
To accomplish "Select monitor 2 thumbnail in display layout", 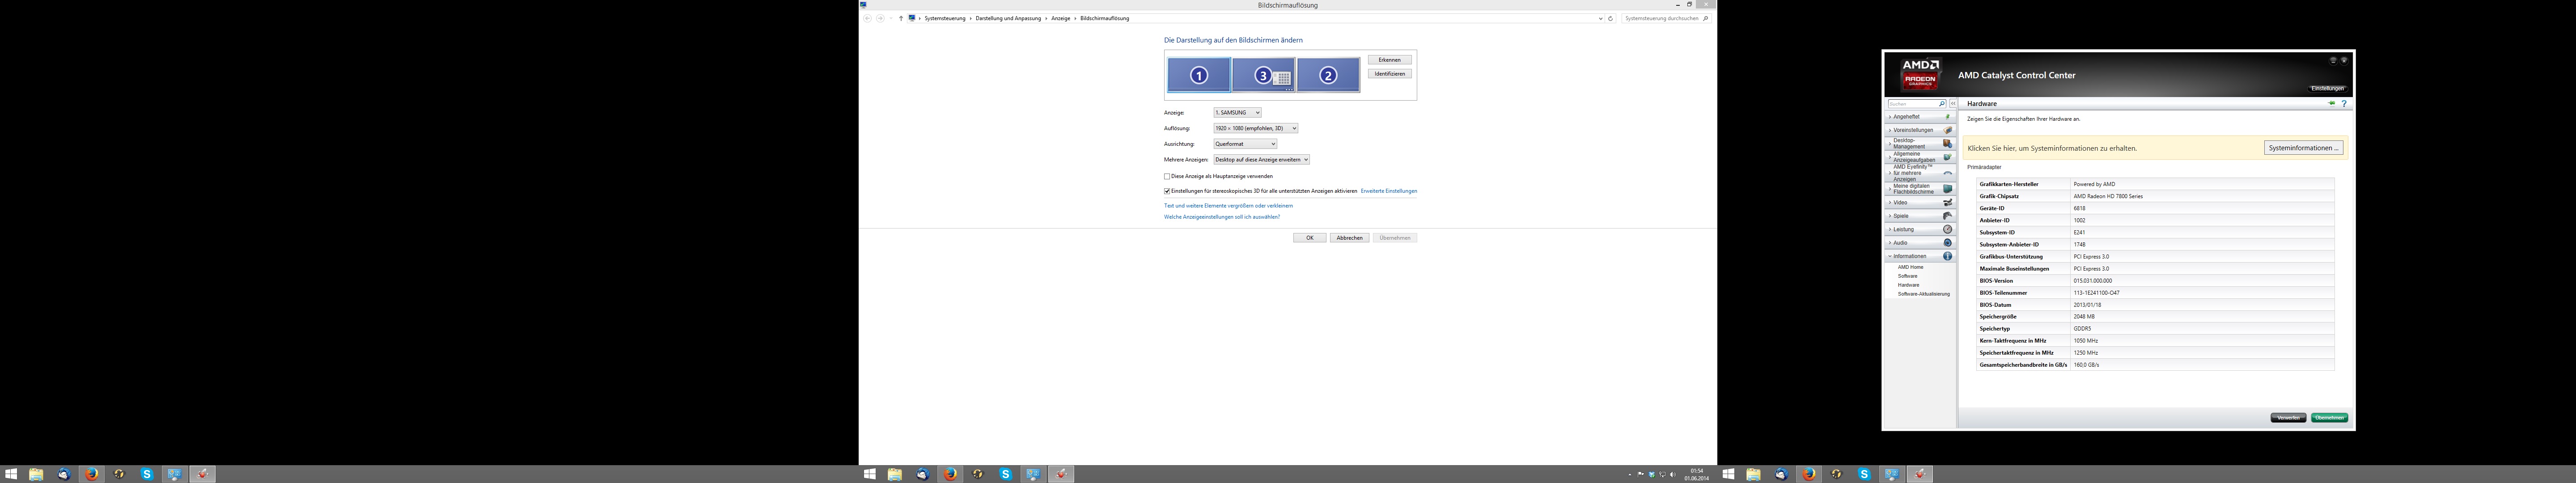I will (1328, 75).
